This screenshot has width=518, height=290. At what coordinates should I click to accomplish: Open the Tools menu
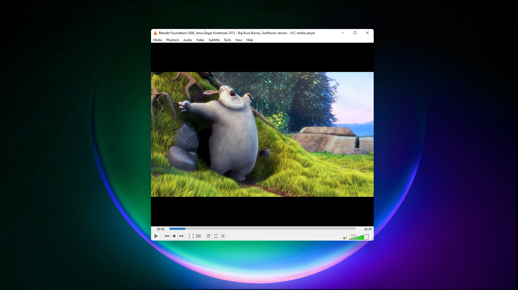click(227, 40)
